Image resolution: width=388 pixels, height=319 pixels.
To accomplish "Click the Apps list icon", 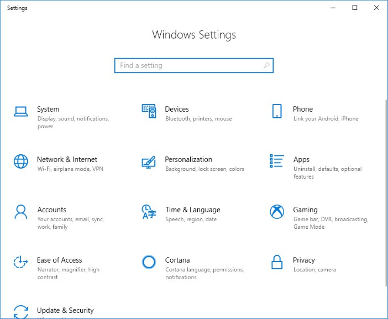I will click(x=277, y=161).
